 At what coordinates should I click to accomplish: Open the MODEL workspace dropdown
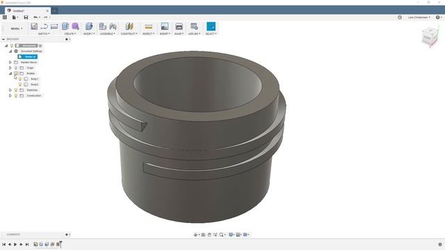tap(17, 28)
